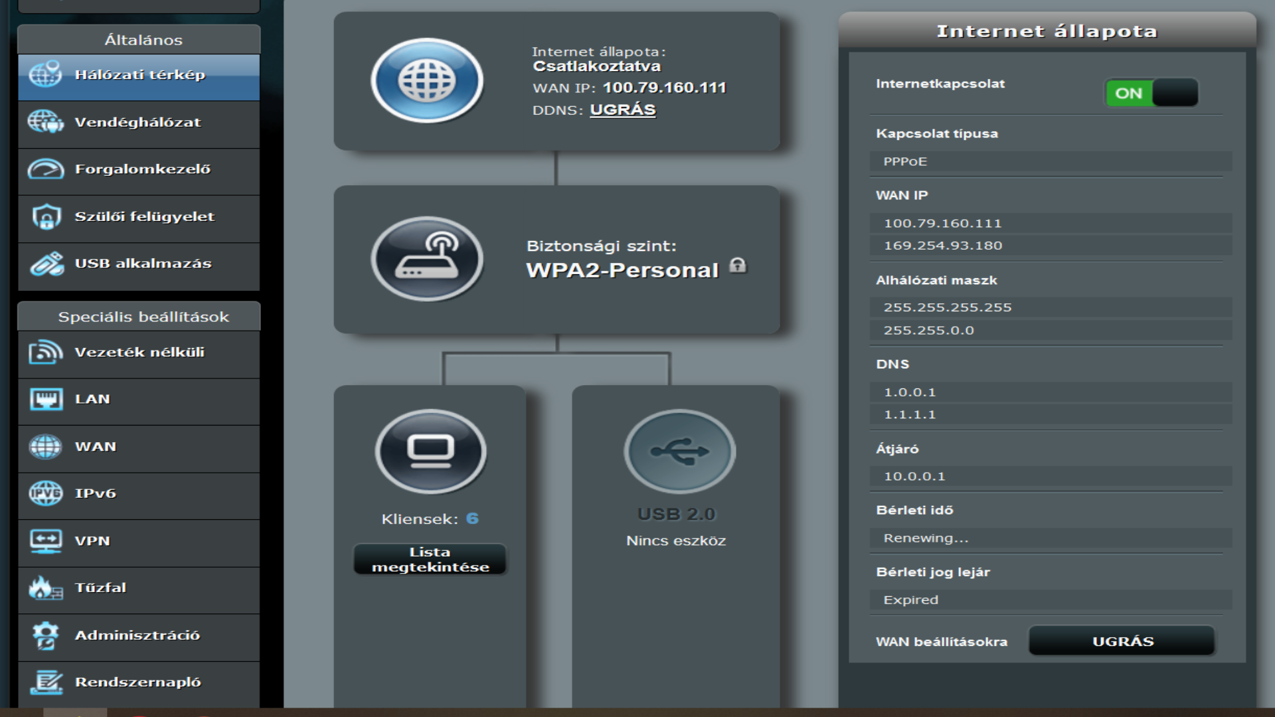Open the Vendéghálózat menu item
Viewport: 1275px width, 717px height.
(x=138, y=123)
